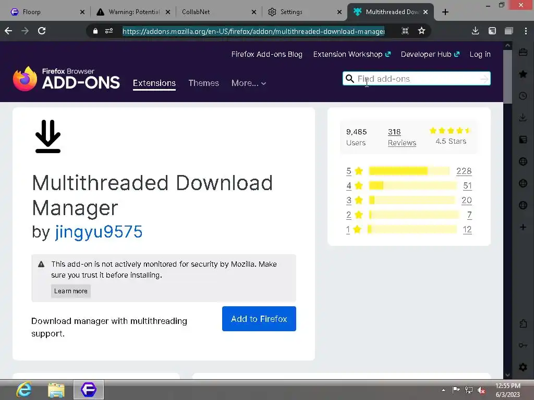
Task: Add a new sidebar panel with plus icon
Action: (x=523, y=227)
